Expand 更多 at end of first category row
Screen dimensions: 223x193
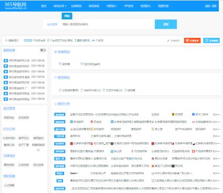[216, 114]
